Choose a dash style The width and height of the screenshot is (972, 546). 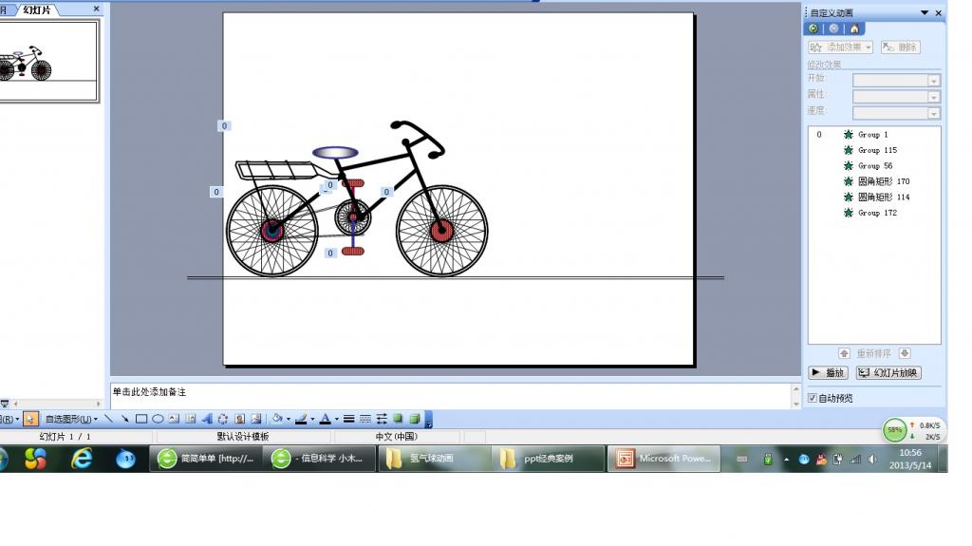pos(365,419)
